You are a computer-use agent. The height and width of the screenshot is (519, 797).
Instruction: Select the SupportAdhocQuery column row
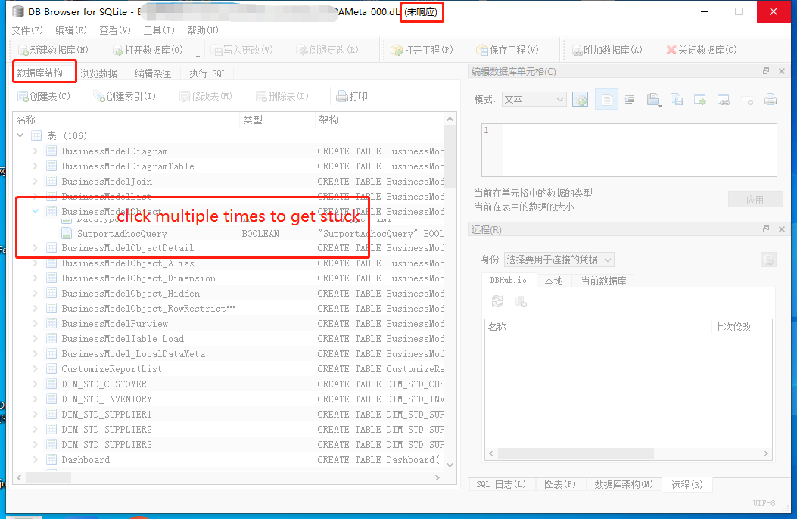tap(230, 234)
